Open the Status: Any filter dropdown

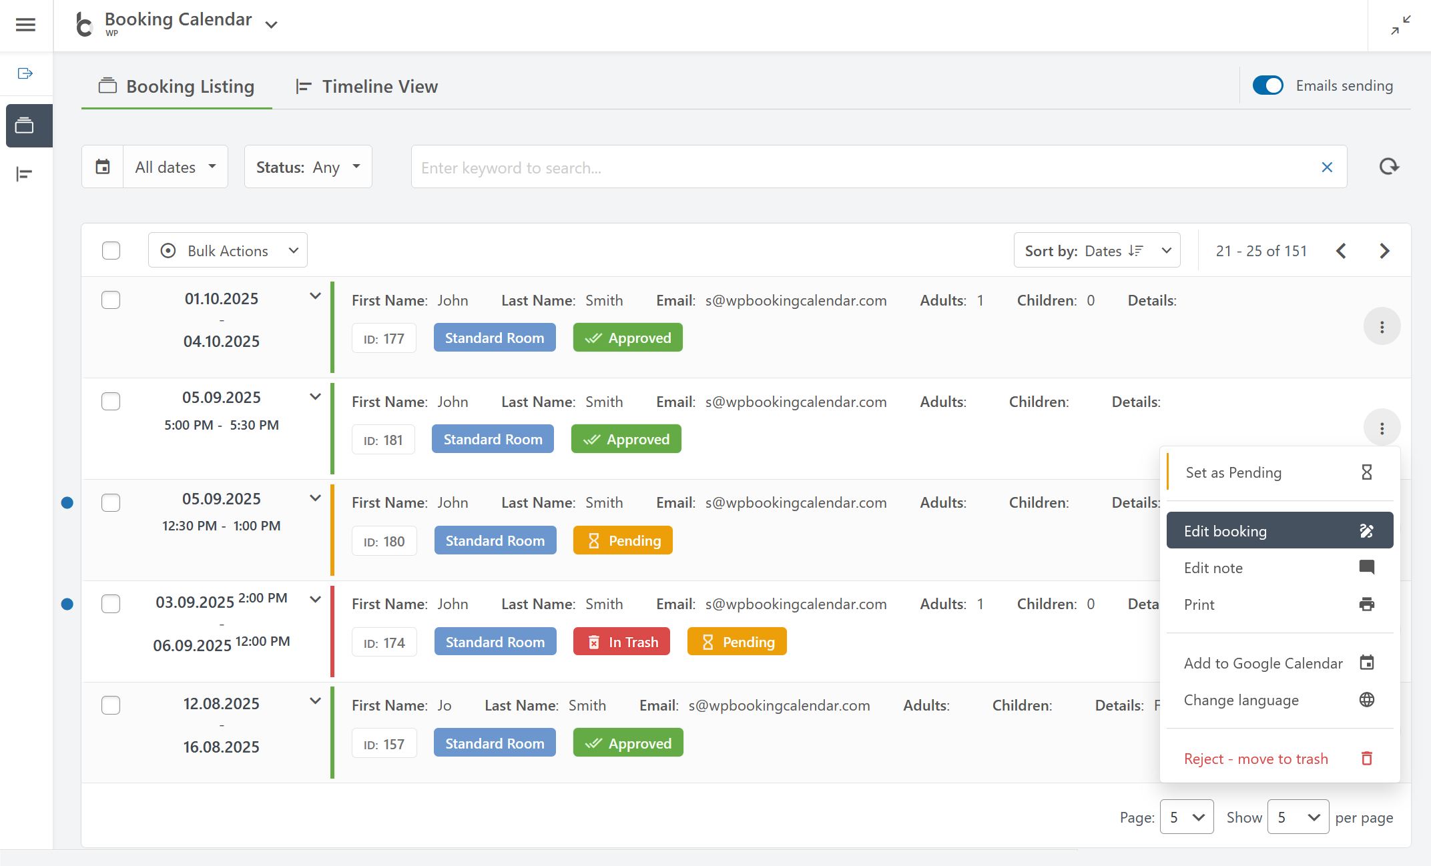pyautogui.click(x=308, y=167)
